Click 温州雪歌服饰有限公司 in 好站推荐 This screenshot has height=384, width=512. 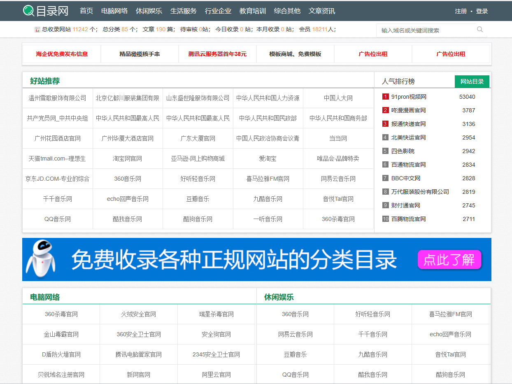58,98
